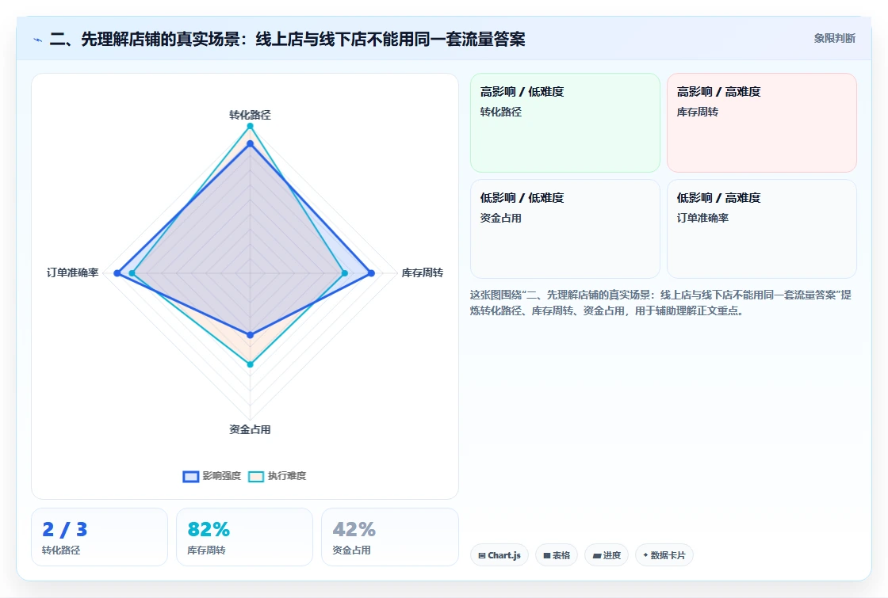Select the 数据卡片 tag chip
The height and width of the screenshot is (598, 888).
[x=664, y=555]
